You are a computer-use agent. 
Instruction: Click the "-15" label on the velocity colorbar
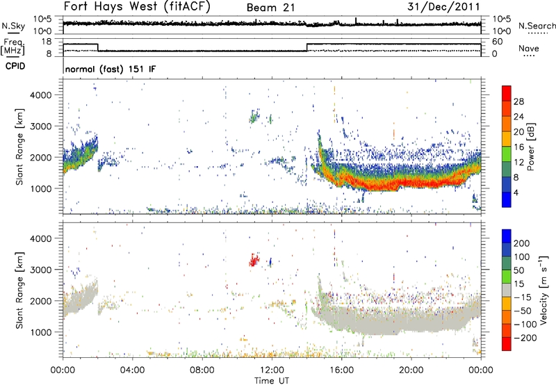[x=523, y=297]
